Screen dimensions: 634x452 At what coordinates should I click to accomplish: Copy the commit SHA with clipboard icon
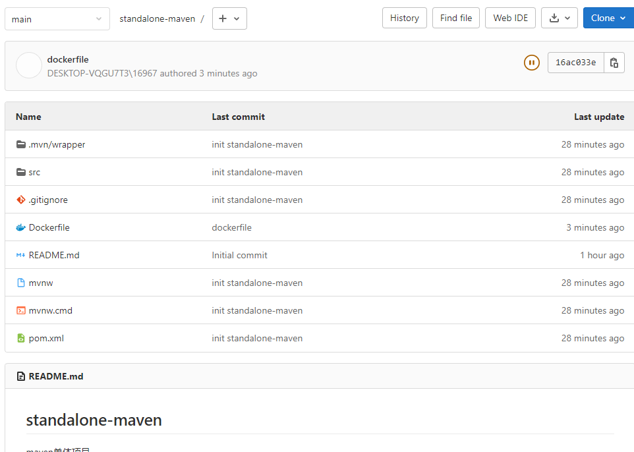click(614, 63)
